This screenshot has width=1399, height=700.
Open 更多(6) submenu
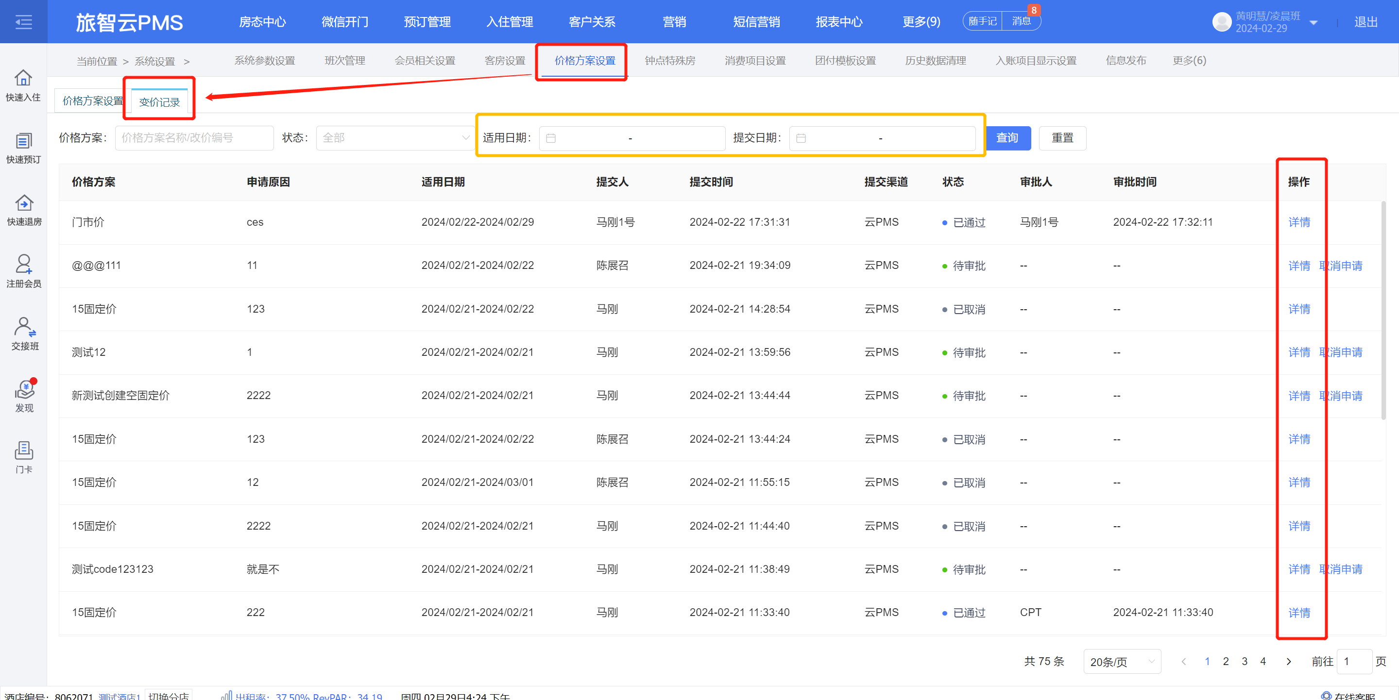click(1189, 61)
